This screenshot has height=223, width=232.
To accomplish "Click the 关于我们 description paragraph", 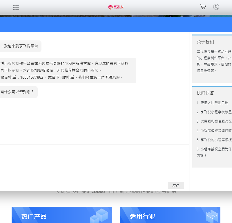I will 214,61.
